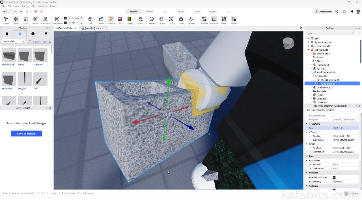Open the Plugins menu in menu bar
Viewport: 362px width, 203px height.
pyautogui.click(x=26, y=6)
